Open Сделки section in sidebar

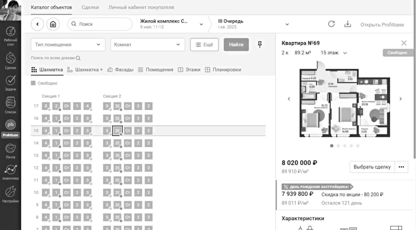tap(10, 60)
